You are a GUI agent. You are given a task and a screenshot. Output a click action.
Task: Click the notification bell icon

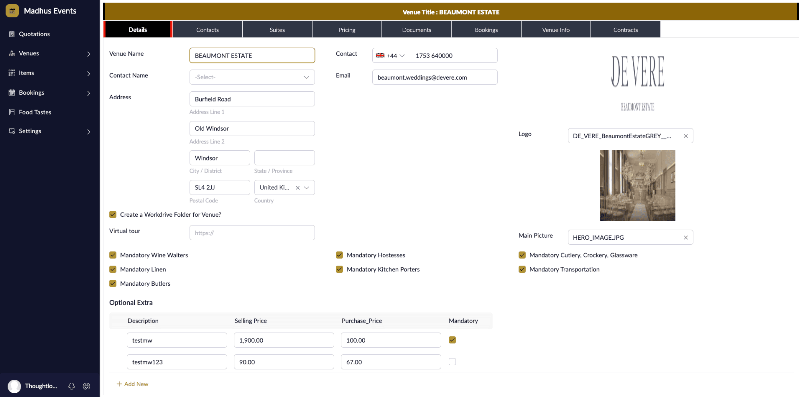72,386
